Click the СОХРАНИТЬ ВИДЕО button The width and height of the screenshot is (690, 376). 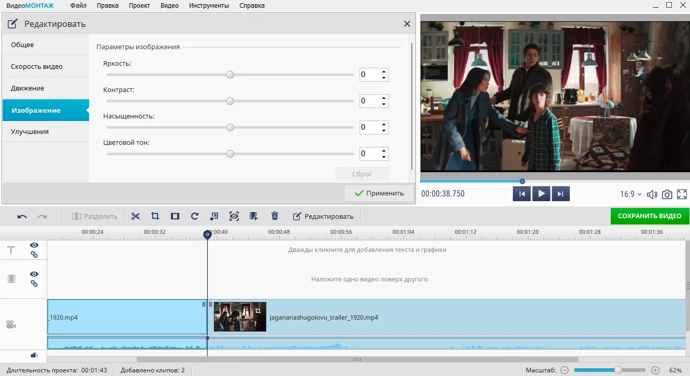point(650,216)
